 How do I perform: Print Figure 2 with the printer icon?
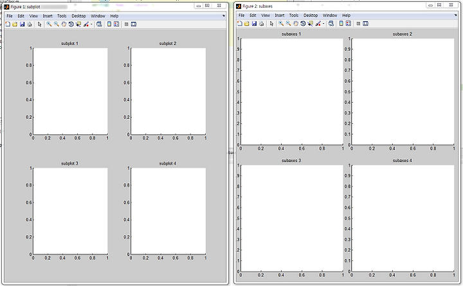click(x=261, y=23)
